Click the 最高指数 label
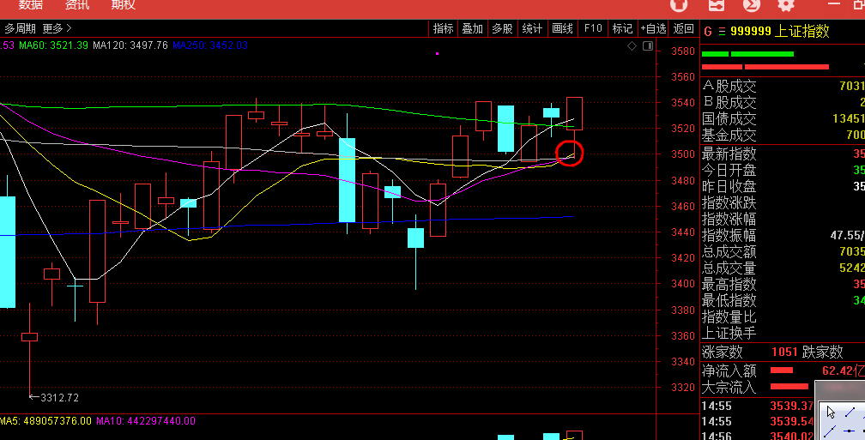 coord(729,285)
